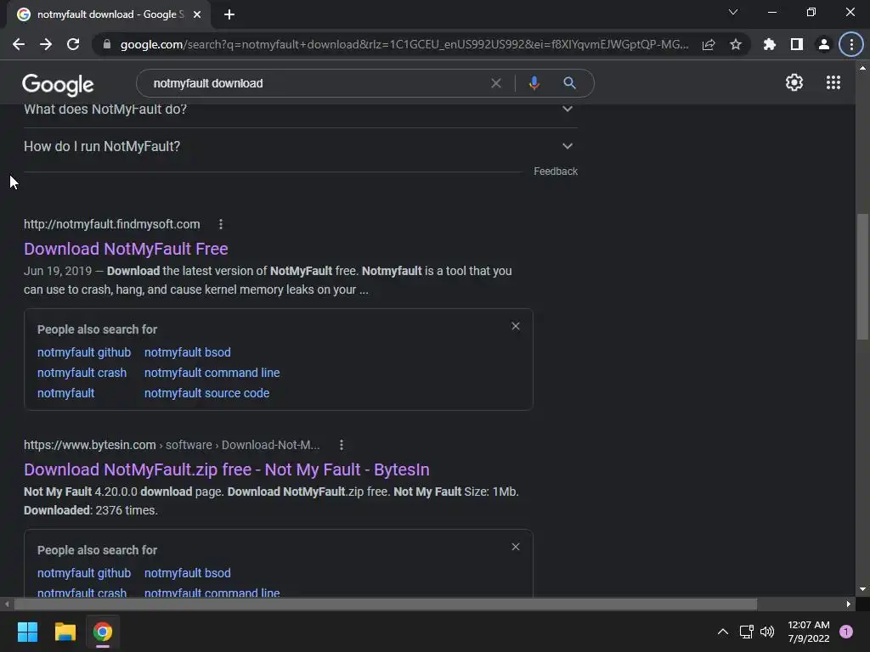Select the notmyfault download tab
This screenshot has height=652, width=870.
(109, 14)
